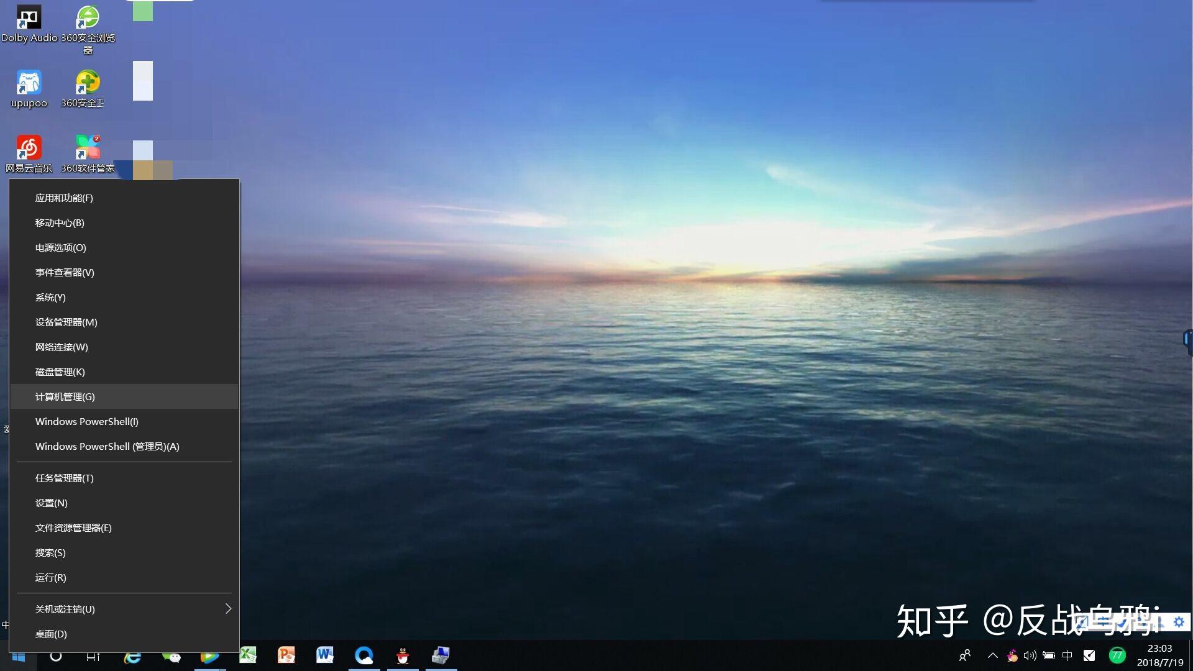This screenshot has height=671, width=1193.
Task: Click the Start button
Action: 18,656
